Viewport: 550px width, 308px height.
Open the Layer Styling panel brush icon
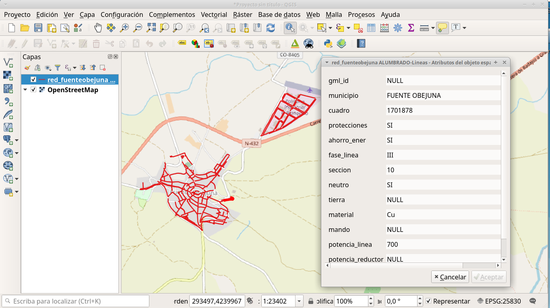click(27, 67)
